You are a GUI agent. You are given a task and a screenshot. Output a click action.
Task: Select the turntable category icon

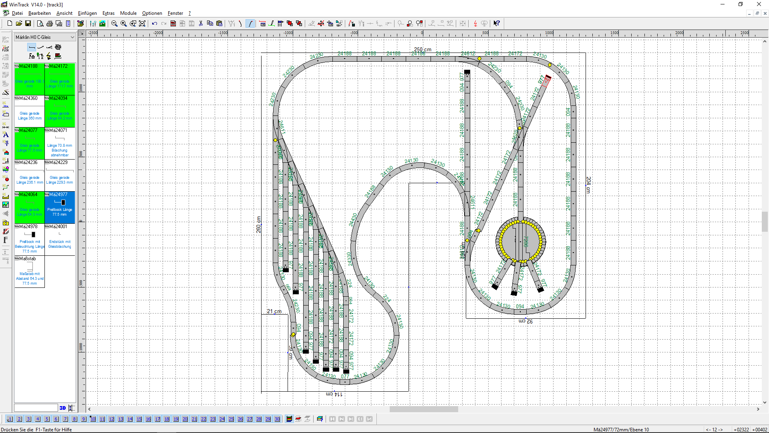[x=58, y=47]
